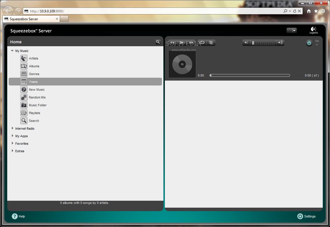The height and width of the screenshot is (227, 330).
Task: Click Extras label
Action: (20, 151)
